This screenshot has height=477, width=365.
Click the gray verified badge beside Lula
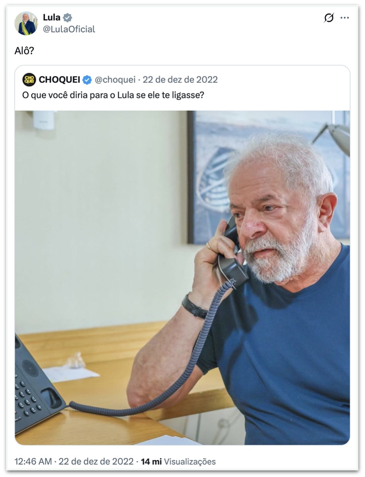pos(68,17)
